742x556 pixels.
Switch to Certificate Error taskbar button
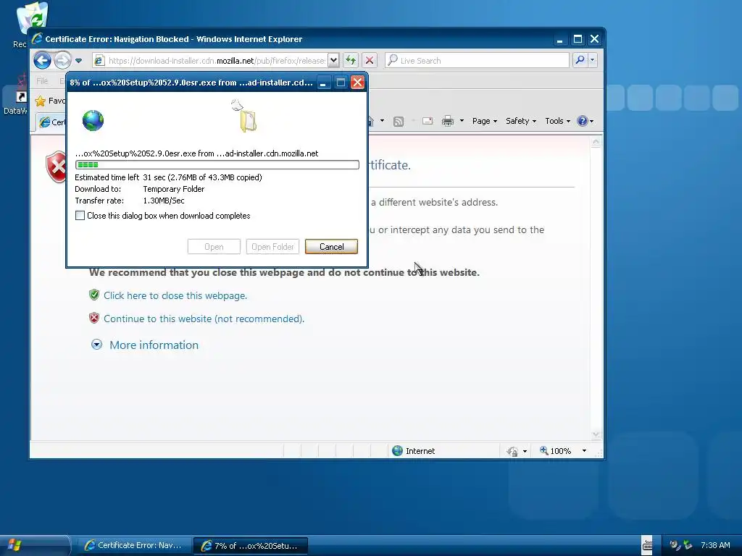[134, 546]
